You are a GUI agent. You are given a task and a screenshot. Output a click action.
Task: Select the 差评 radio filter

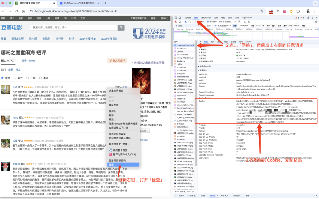pos(41,78)
